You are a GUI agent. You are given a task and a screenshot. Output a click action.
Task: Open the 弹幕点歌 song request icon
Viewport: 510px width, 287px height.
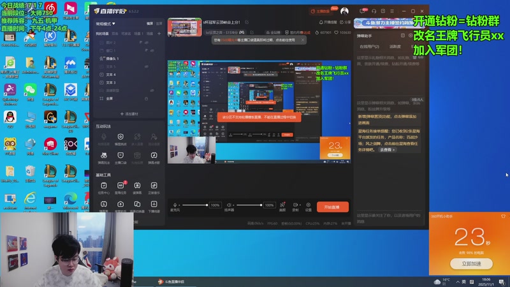pos(154,158)
